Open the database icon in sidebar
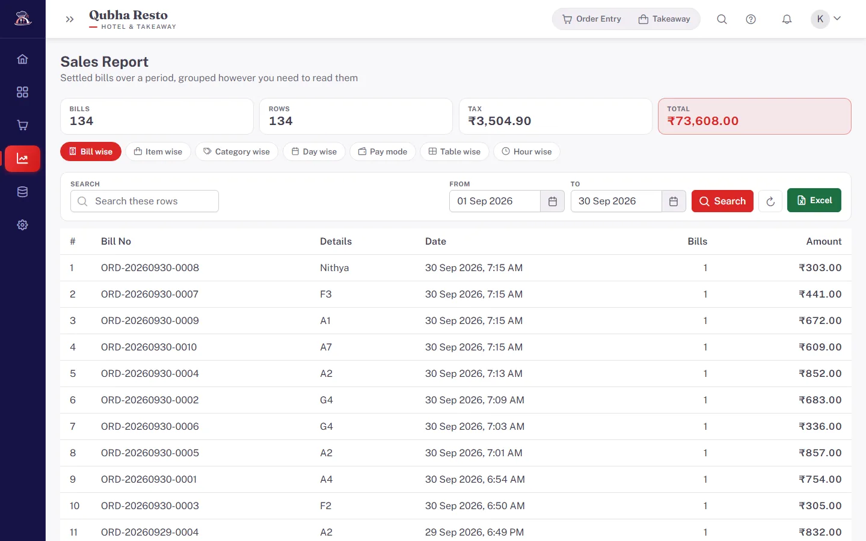 22,192
